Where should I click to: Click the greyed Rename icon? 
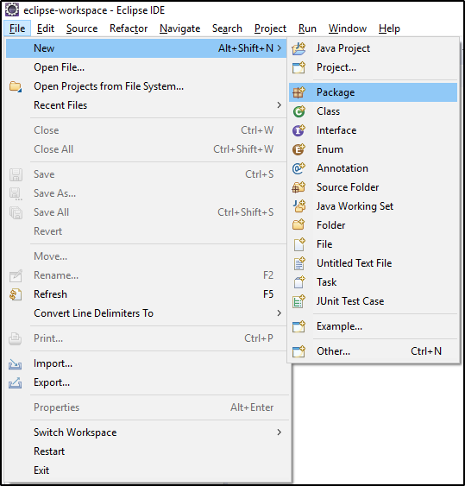16,275
